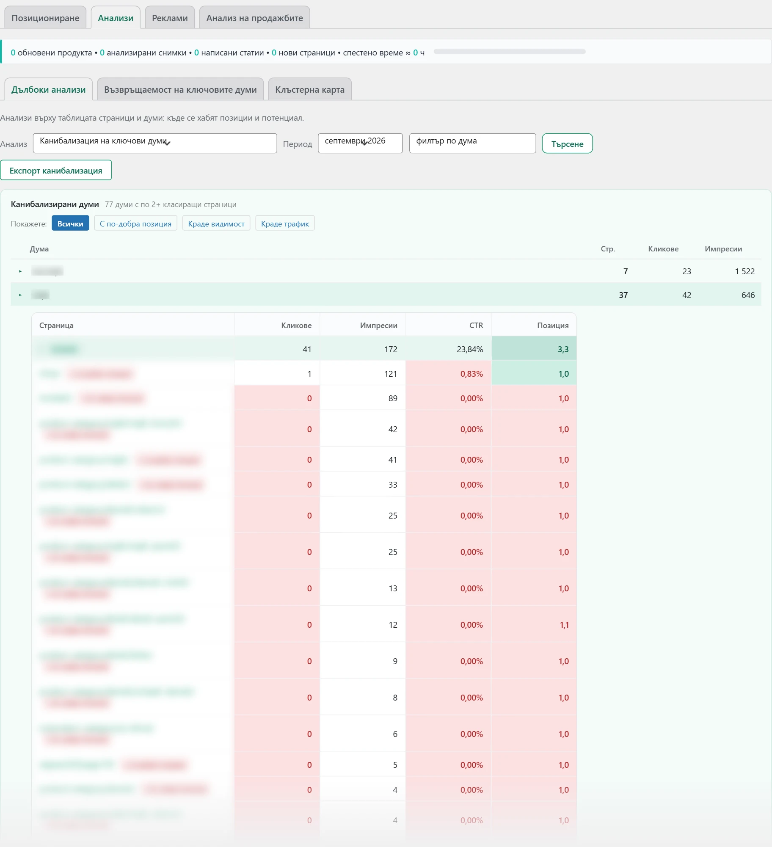
Task: Open the Позициониране tab
Action: [45, 18]
